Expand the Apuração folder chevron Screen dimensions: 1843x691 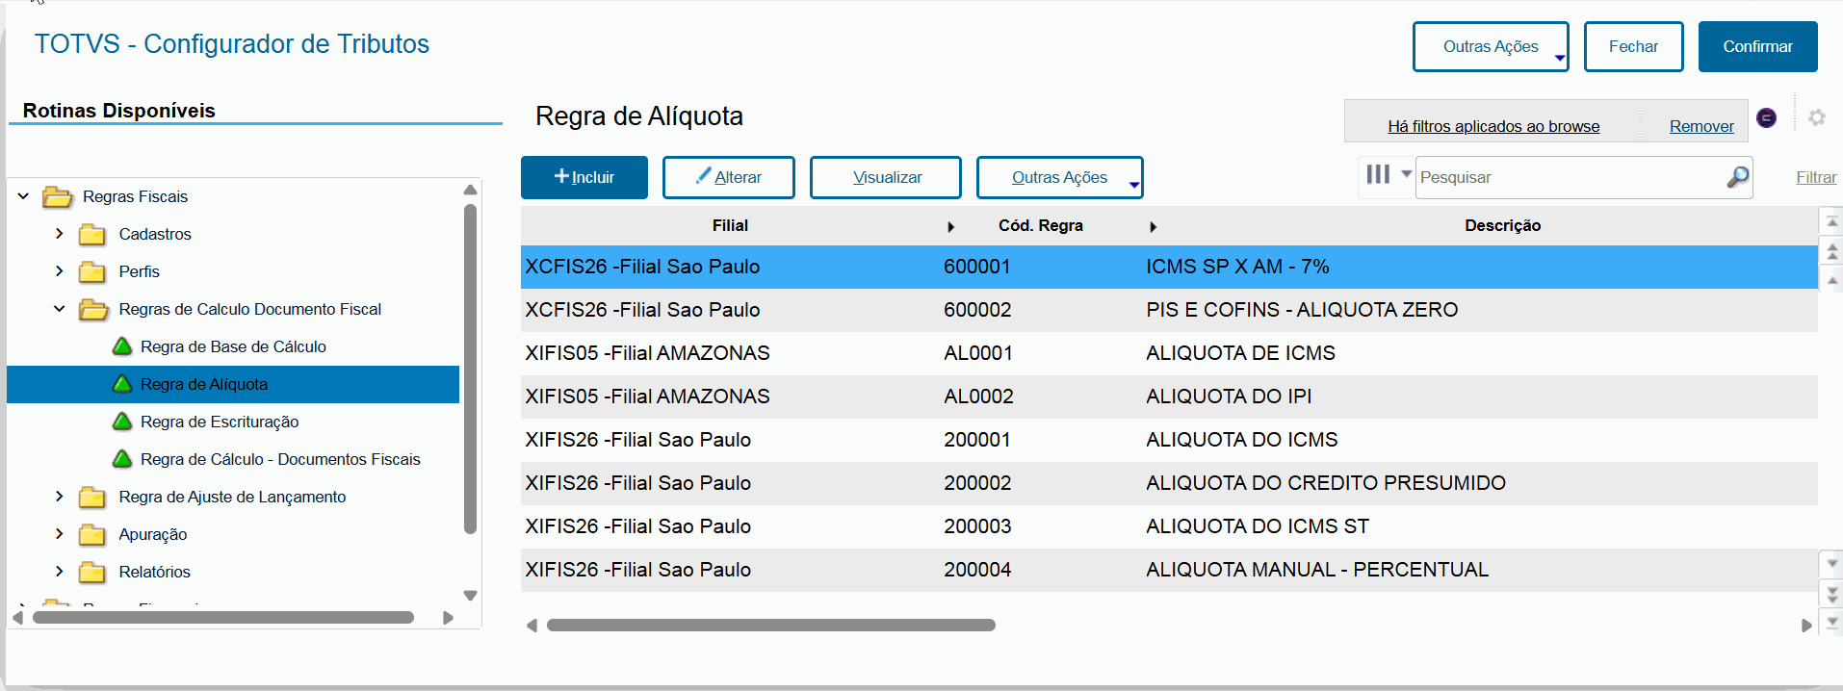pyautogui.click(x=60, y=534)
